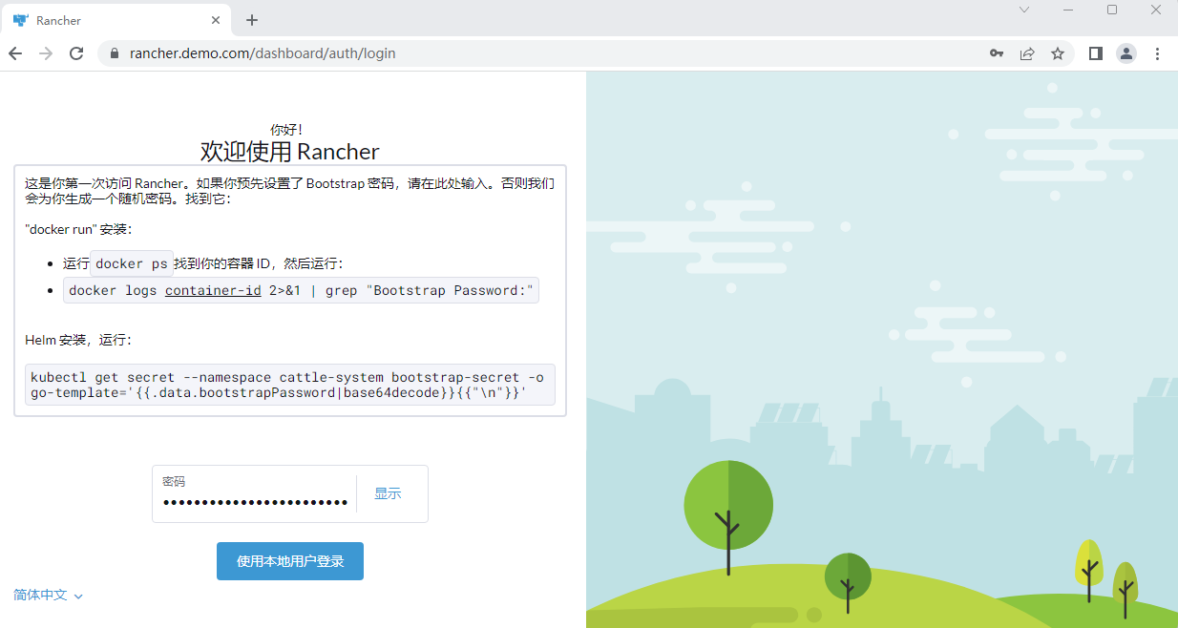This screenshot has height=628, width=1178.
Task: Click the underlined container-id text
Action: tap(213, 290)
